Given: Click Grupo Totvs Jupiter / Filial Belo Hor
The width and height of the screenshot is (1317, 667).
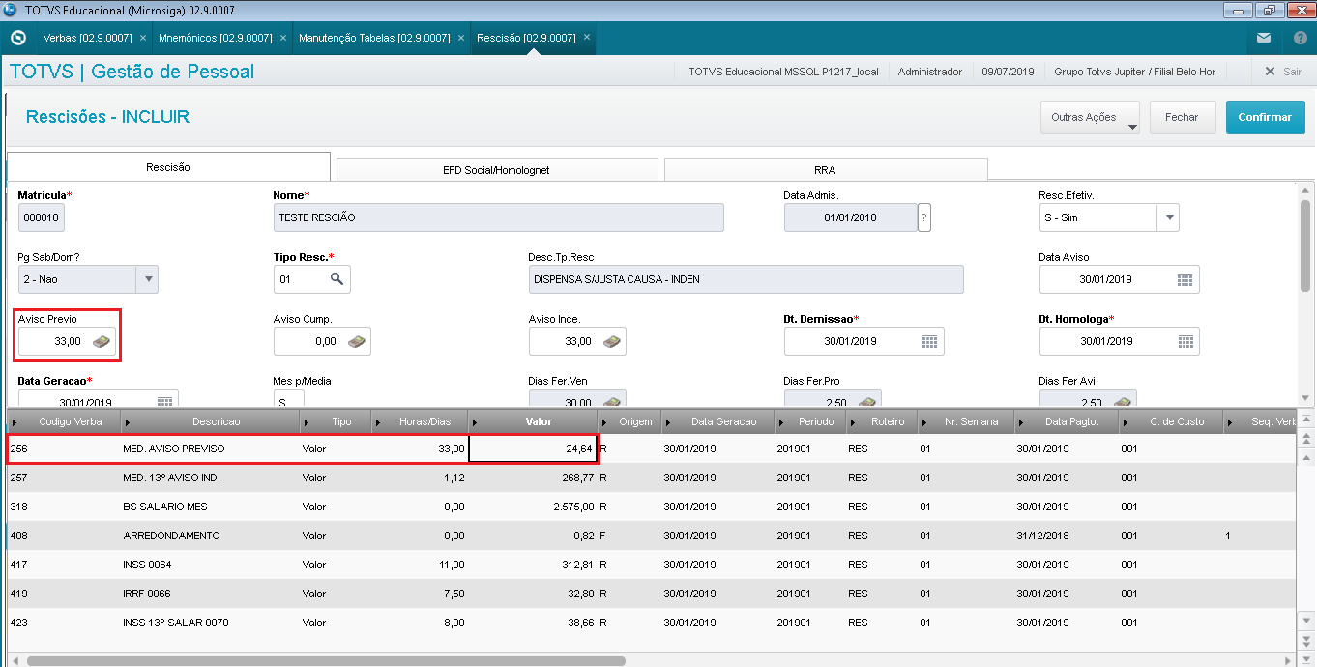Looking at the screenshot, I should tap(1134, 72).
